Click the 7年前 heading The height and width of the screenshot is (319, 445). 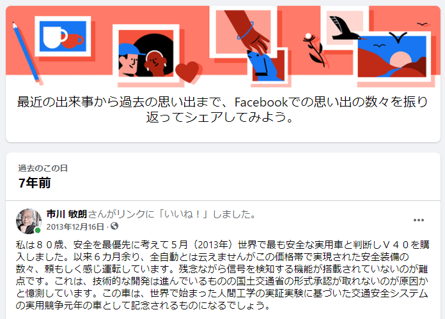coord(35,182)
